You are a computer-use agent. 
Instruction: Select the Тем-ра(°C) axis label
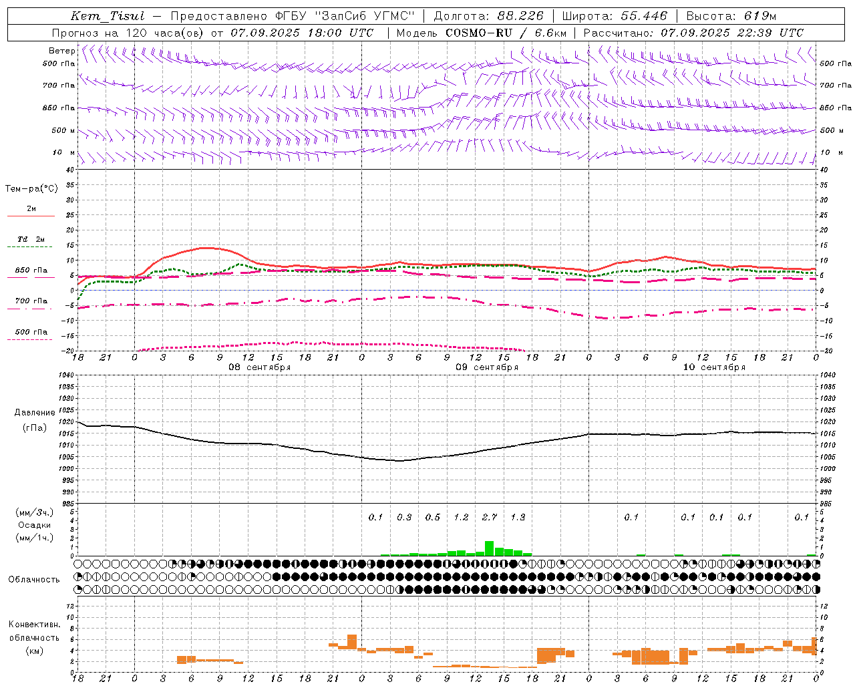pyautogui.click(x=31, y=189)
